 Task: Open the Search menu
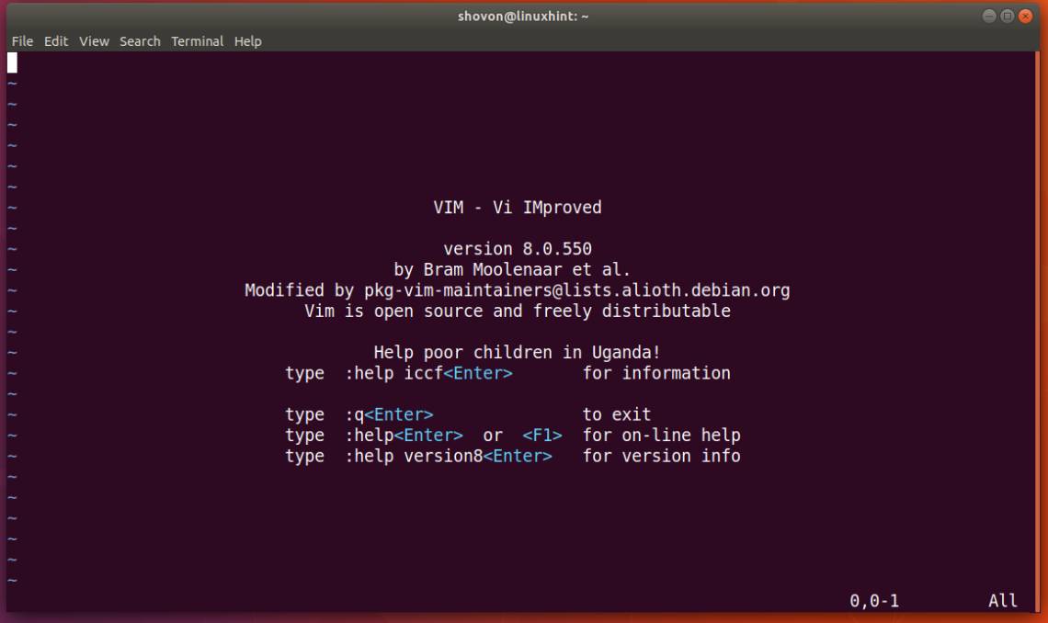(x=140, y=41)
